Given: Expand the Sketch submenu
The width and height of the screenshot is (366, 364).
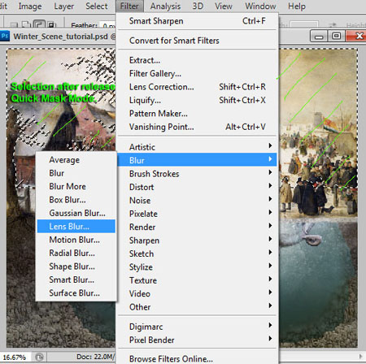Looking at the screenshot, I should (x=197, y=253).
